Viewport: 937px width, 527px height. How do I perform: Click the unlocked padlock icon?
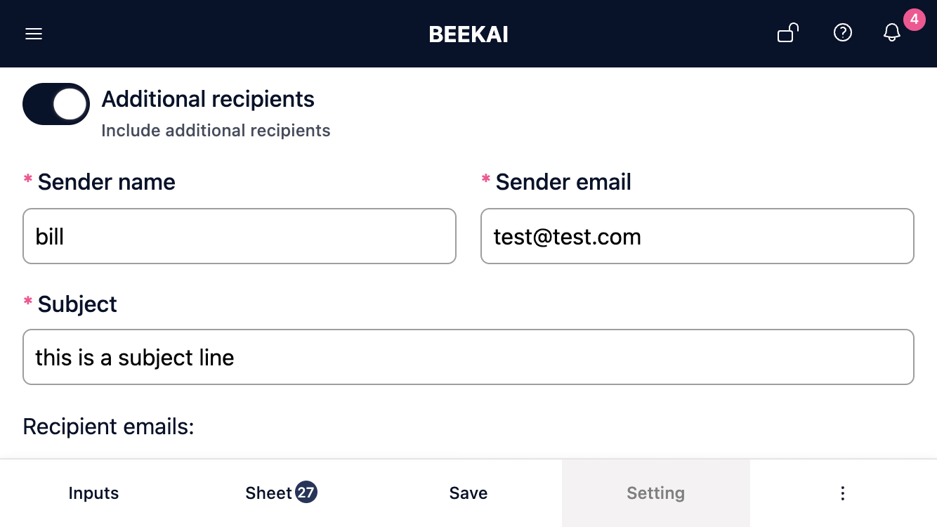click(788, 33)
